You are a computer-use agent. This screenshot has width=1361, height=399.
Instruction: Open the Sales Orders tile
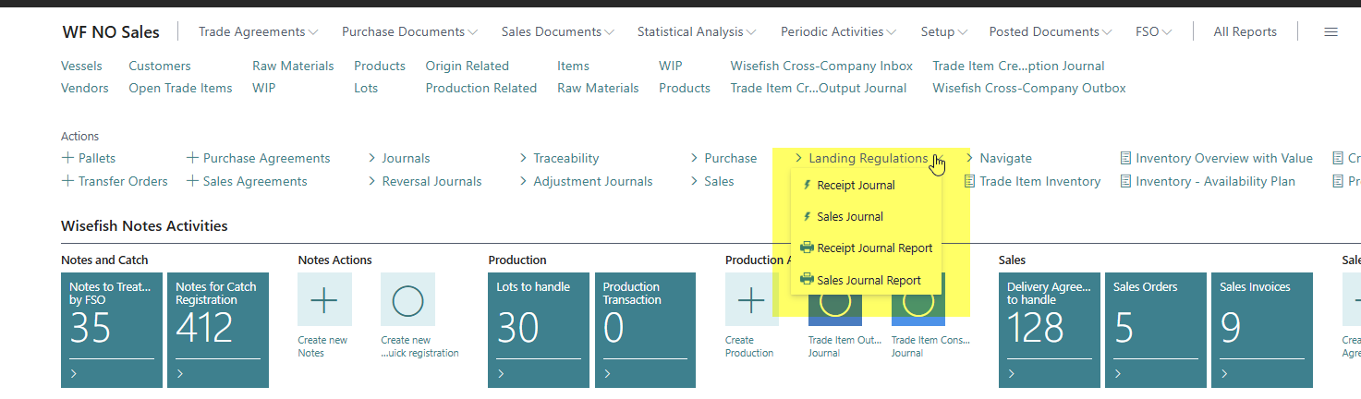[1155, 330]
